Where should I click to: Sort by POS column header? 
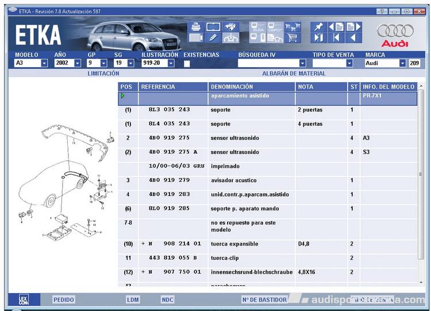[128, 87]
